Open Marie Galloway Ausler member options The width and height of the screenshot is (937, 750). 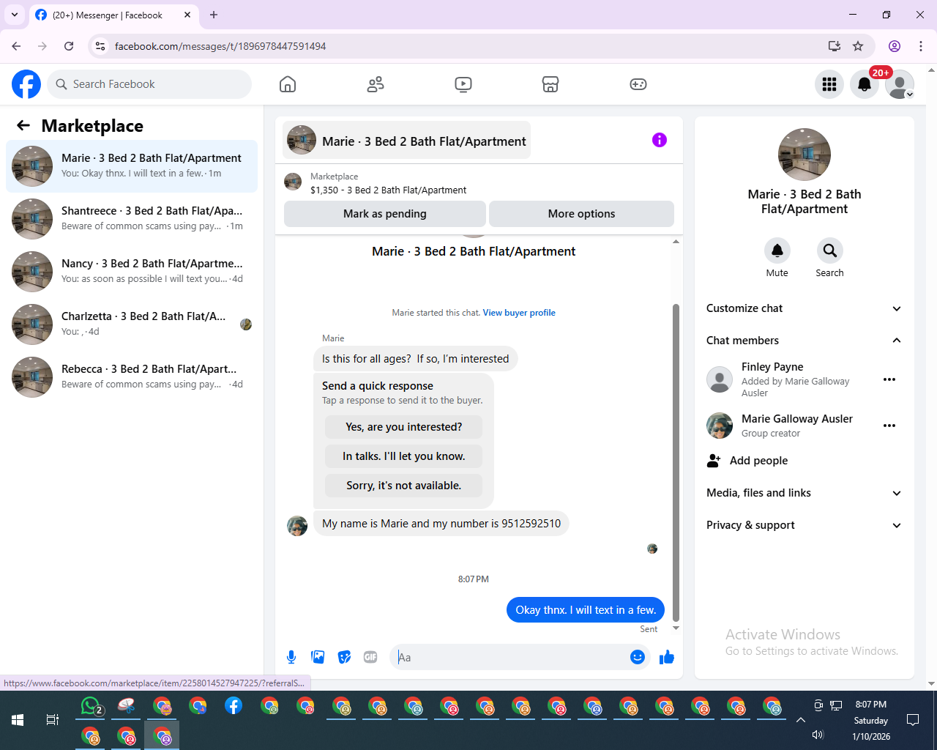(x=889, y=426)
